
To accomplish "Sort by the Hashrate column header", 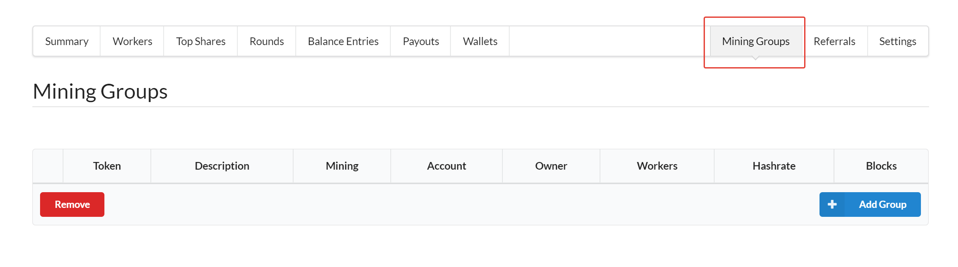I will coord(774,166).
